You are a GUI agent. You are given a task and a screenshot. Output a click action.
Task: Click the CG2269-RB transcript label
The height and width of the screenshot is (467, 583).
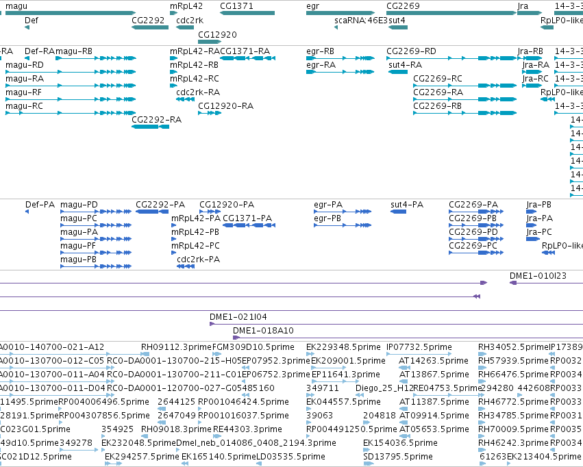tap(437, 106)
